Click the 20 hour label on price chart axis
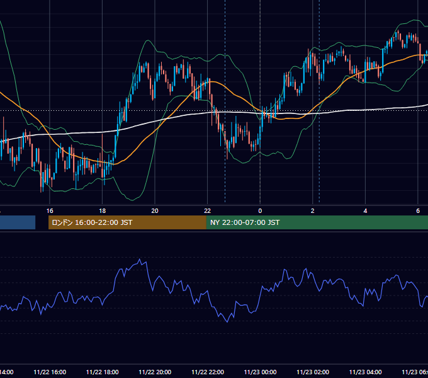Viewport: 428px width, 378px height. pos(155,210)
